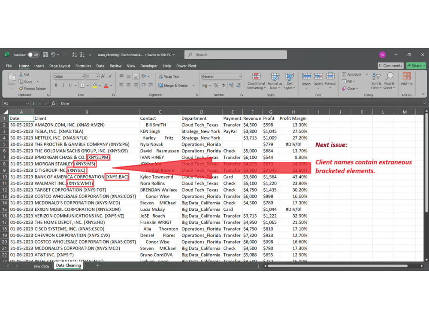Toggle Bold formatting
429x322 pixels.
pyautogui.click(x=56, y=85)
